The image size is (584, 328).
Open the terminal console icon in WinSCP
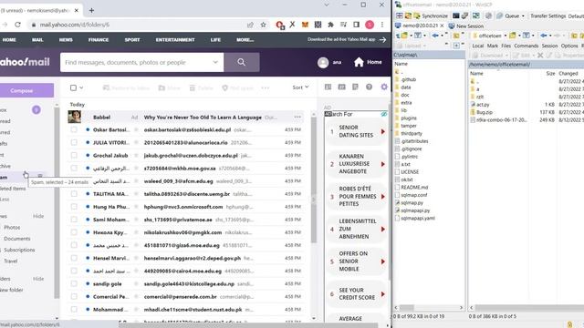pos(456,15)
